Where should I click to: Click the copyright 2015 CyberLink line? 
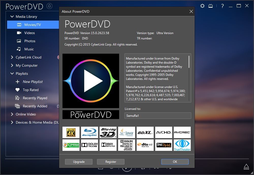coord(101,45)
